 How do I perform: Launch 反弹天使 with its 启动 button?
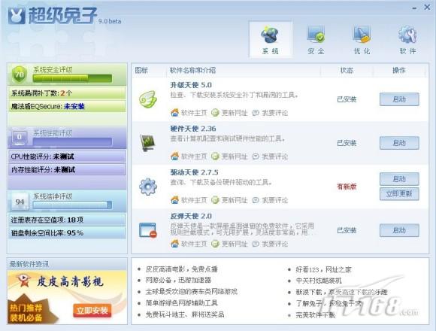(399, 230)
